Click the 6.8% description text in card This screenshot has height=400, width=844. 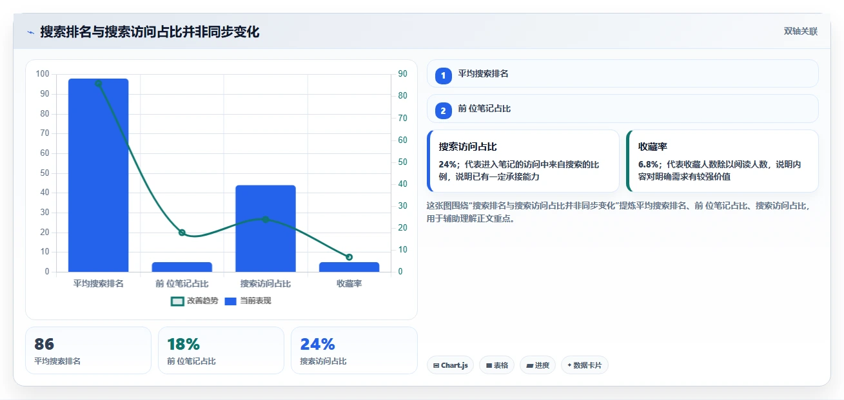tap(720, 170)
